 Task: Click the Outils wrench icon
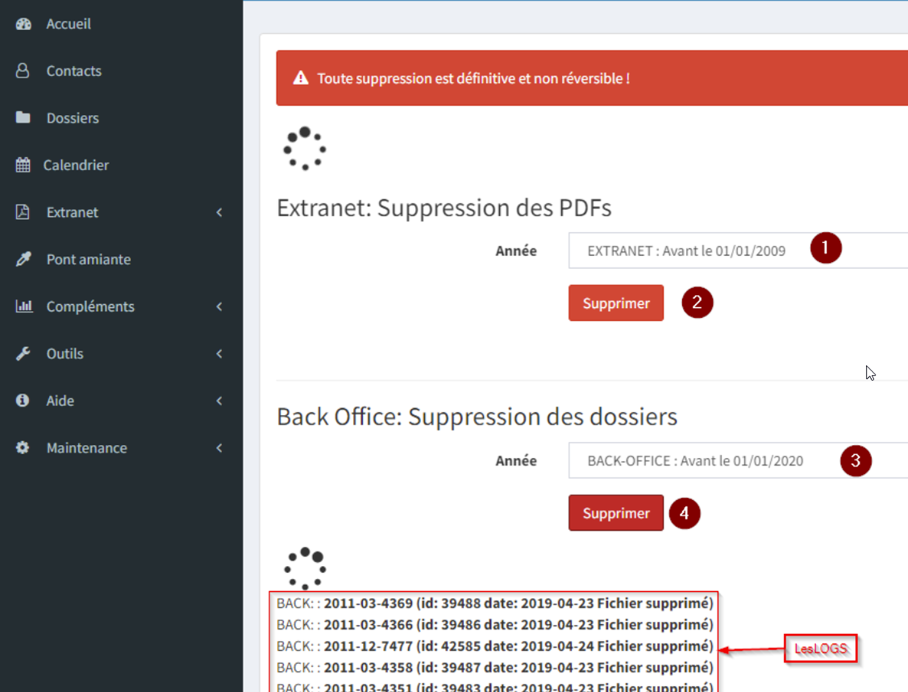(23, 353)
